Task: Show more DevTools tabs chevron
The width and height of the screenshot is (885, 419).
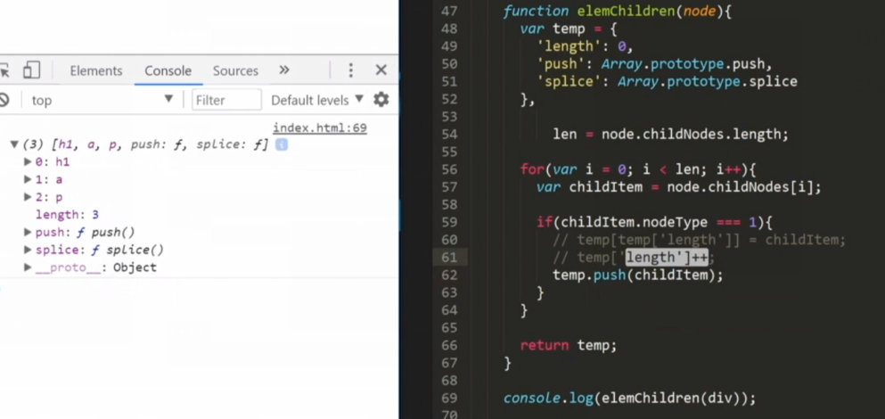Action: pyautogui.click(x=284, y=70)
